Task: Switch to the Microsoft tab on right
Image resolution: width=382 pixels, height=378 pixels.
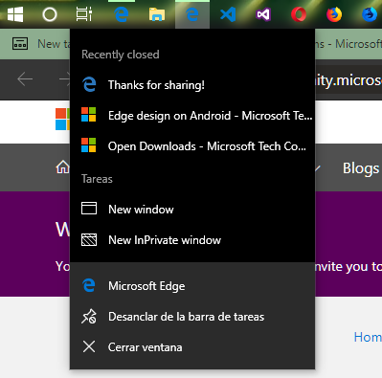Action: 348,44
